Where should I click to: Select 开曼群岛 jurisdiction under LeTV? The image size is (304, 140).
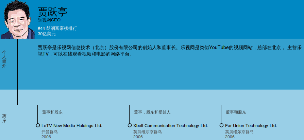click(x=50, y=132)
